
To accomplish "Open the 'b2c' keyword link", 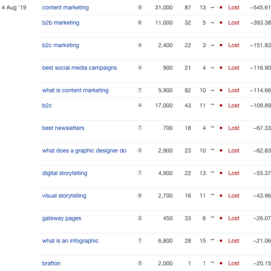I will click(48, 105).
